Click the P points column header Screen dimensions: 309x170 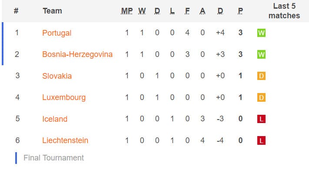[240, 11]
